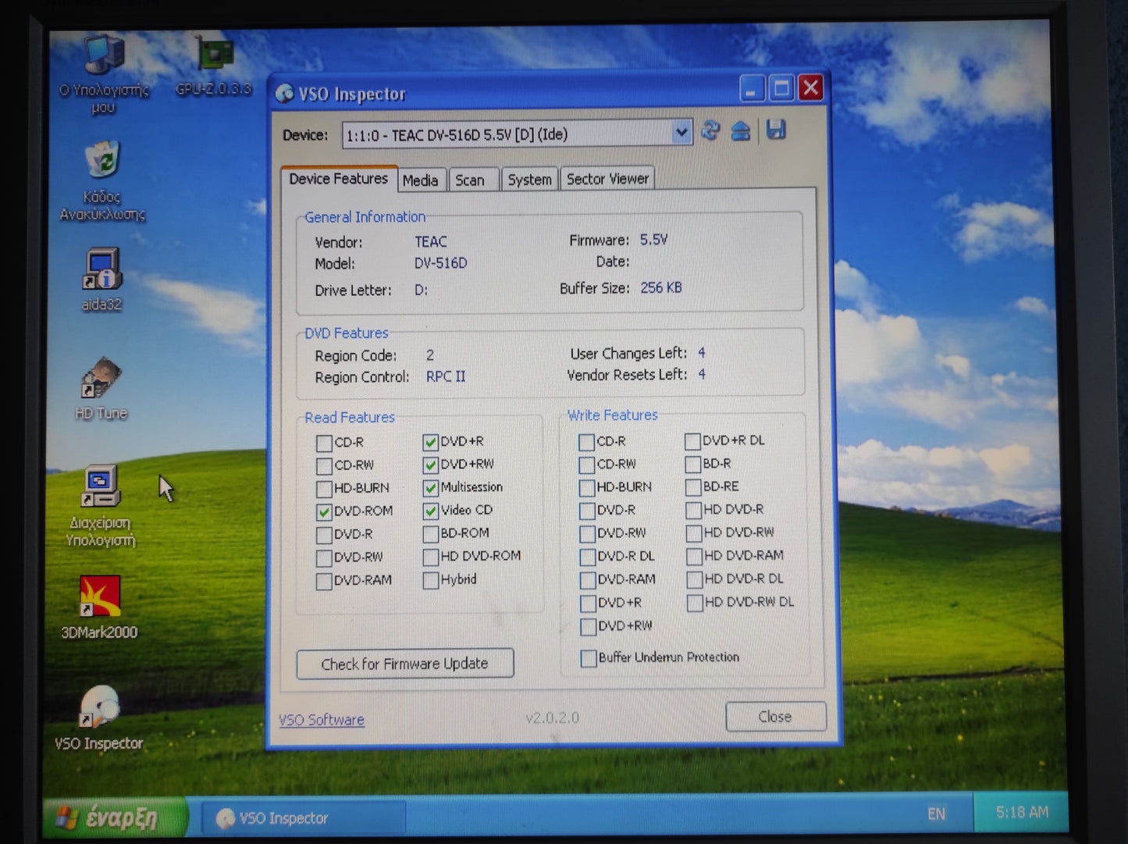The width and height of the screenshot is (1128, 844).
Task: Expand the Device dropdown list
Action: [681, 134]
